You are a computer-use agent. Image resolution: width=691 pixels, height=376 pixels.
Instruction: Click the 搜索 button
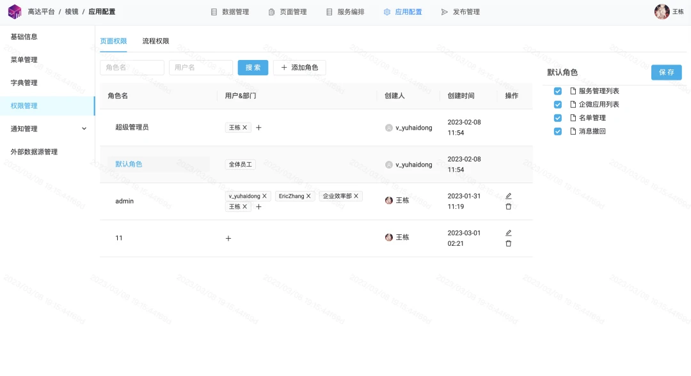(253, 67)
